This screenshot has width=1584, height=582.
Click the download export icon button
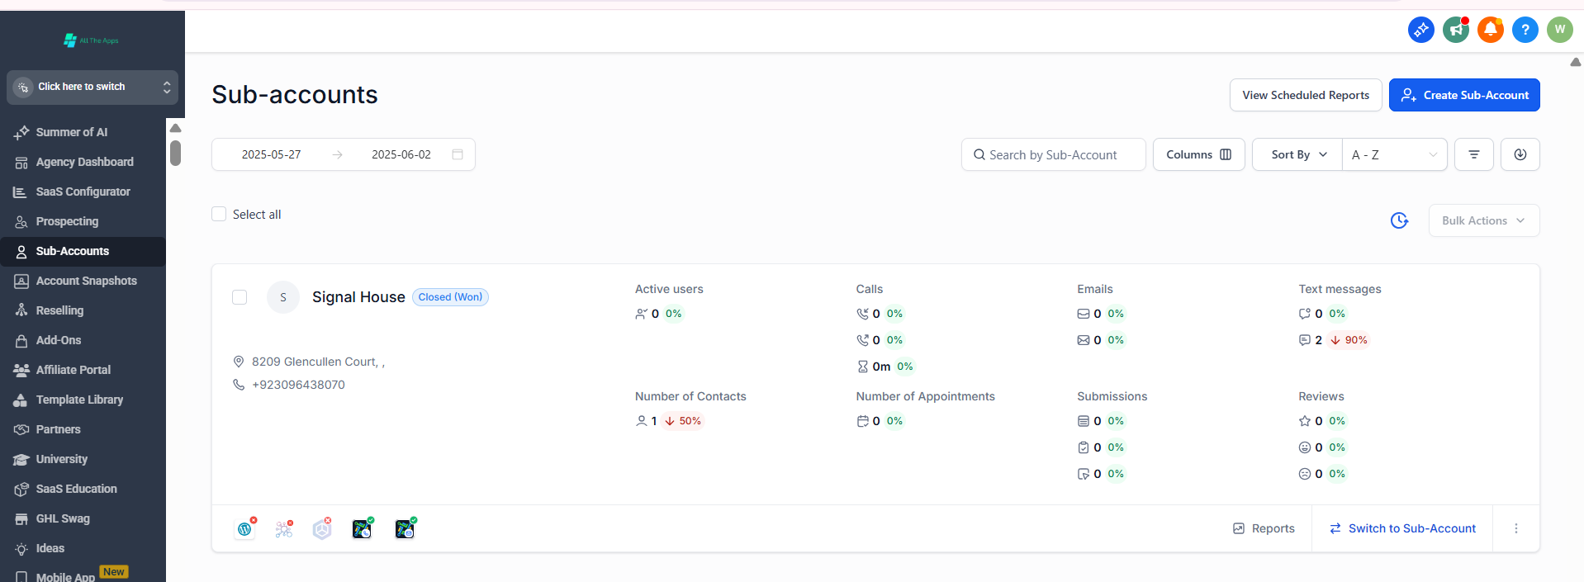[x=1520, y=154]
